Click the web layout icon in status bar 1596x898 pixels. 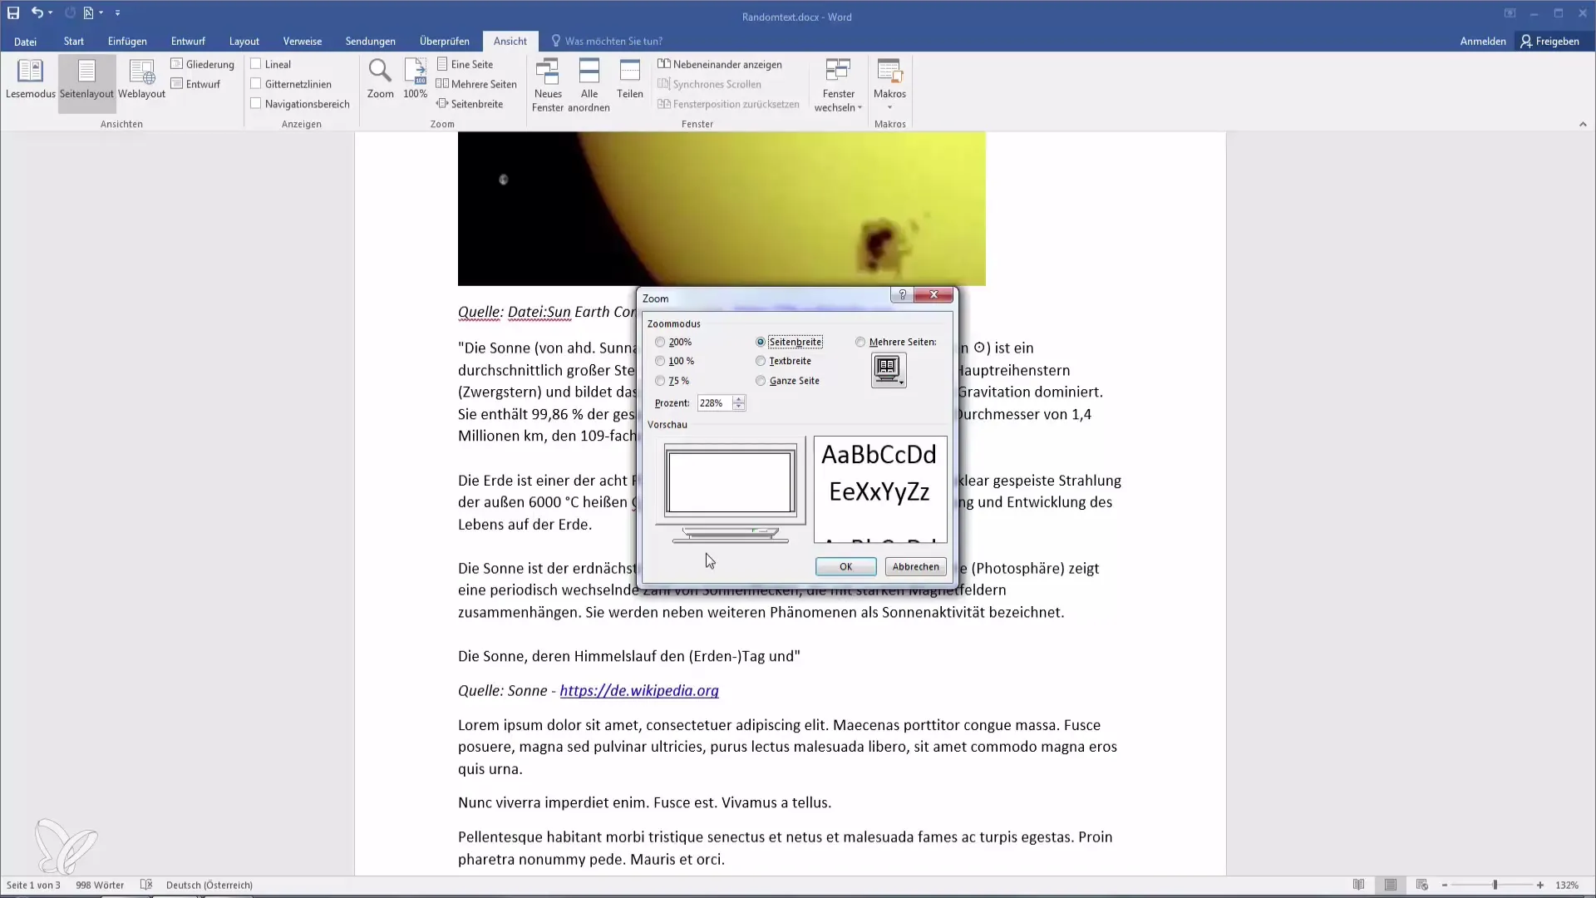tap(1421, 885)
